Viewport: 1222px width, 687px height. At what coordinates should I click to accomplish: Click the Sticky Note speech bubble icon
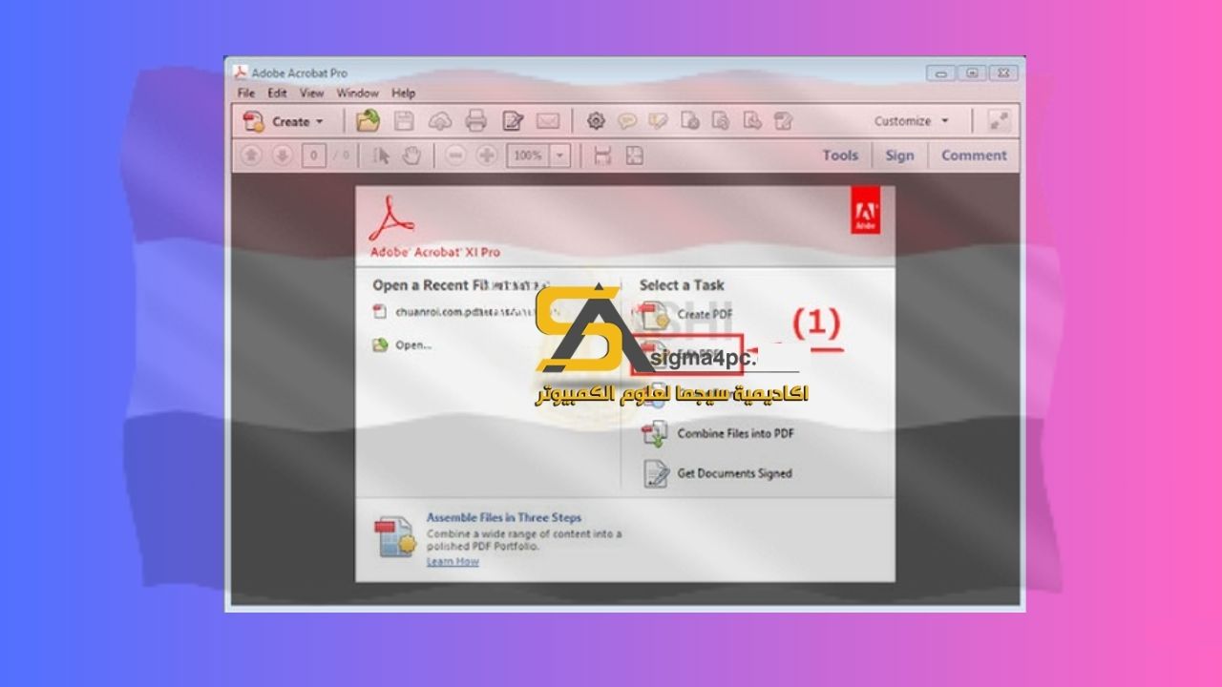[626, 121]
